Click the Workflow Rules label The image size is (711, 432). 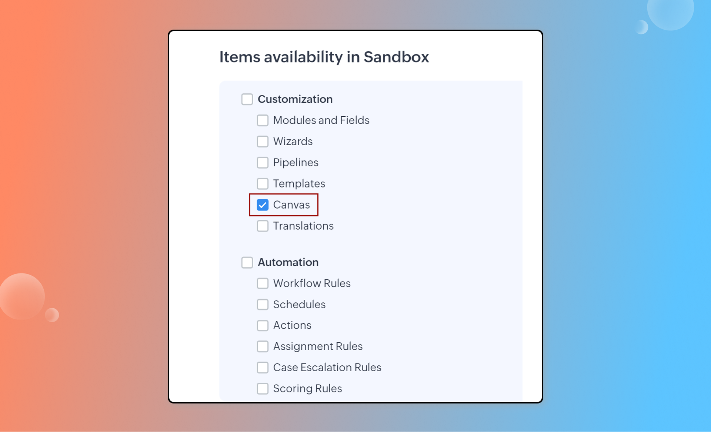point(312,283)
